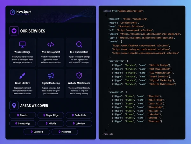The width and height of the screenshot is (191, 144).
Task: Click the SEO Optimization card description text
Action: click(x=79, y=60)
